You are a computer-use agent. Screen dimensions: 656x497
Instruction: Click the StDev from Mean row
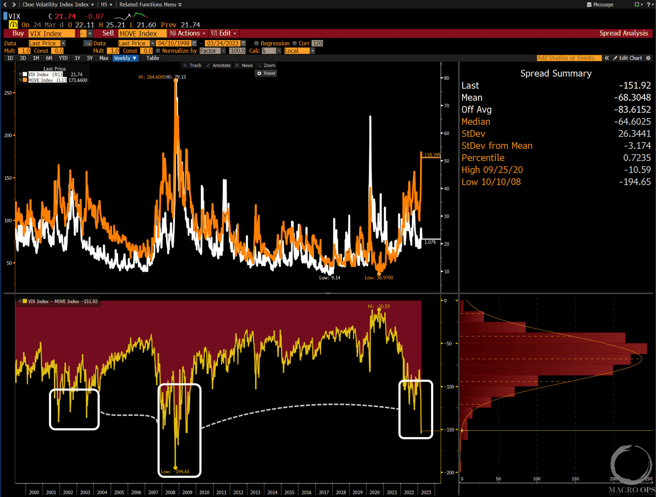[x=556, y=145]
